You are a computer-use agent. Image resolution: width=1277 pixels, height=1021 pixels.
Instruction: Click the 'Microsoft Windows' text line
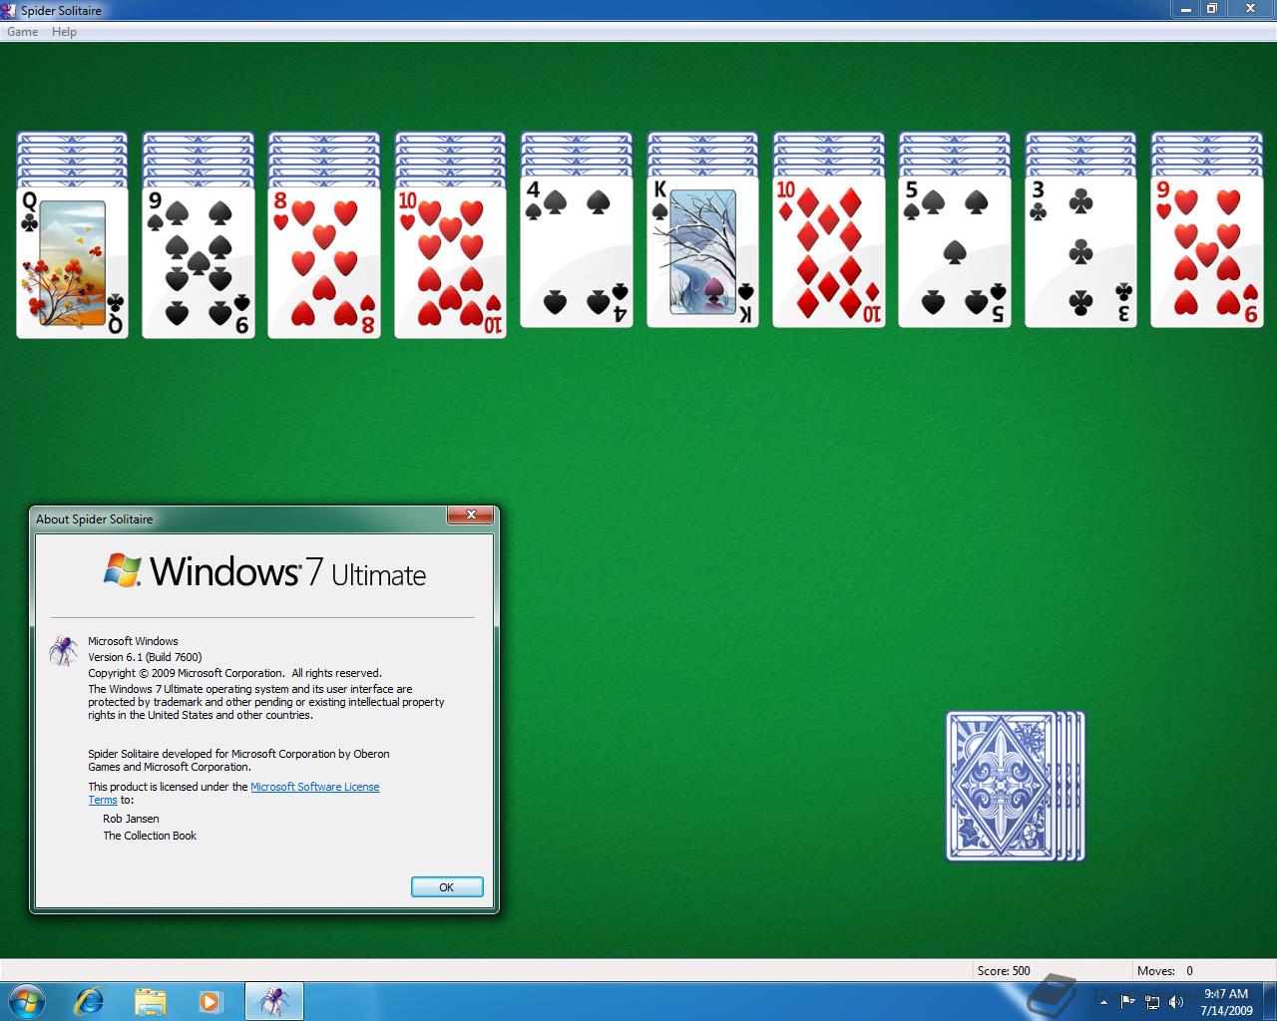tap(133, 641)
